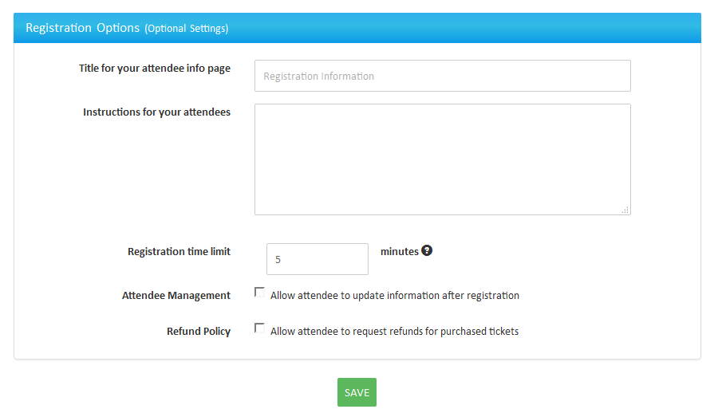Enable attendee information updates checkbox
718x409 pixels.
coord(259,293)
